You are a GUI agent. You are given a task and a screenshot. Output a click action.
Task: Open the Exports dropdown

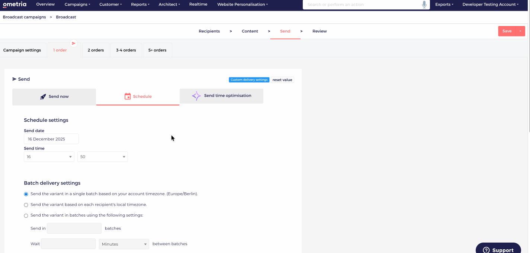pos(444,4)
